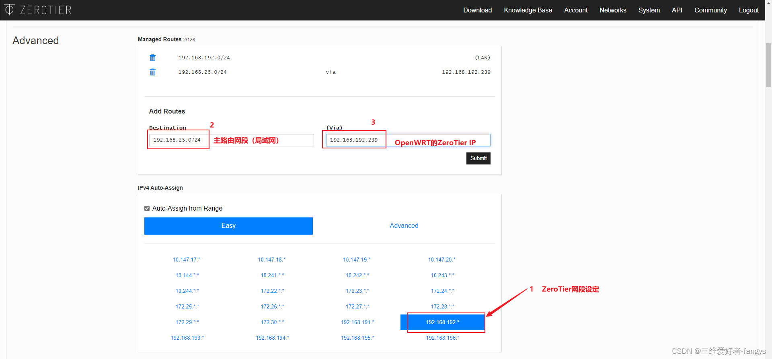
Task: Select the 10.241.*.* range
Action: coord(272,275)
